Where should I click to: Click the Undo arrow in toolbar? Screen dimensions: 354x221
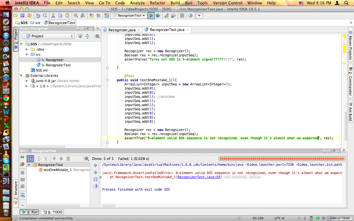(38, 16)
